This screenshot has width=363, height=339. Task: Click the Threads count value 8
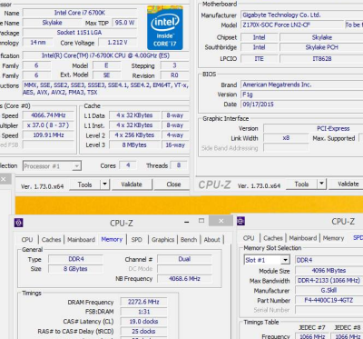pos(179,165)
